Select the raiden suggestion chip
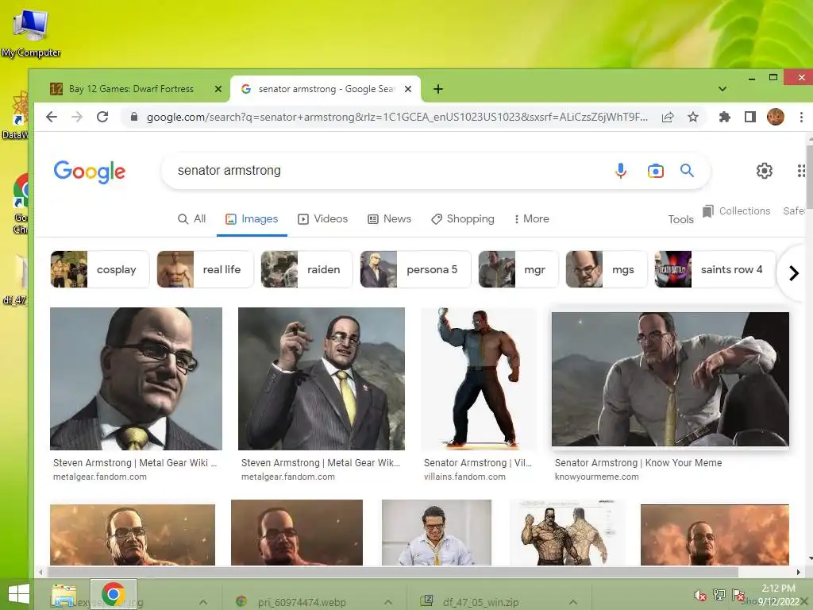The height and width of the screenshot is (610, 813). click(x=306, y=269)
